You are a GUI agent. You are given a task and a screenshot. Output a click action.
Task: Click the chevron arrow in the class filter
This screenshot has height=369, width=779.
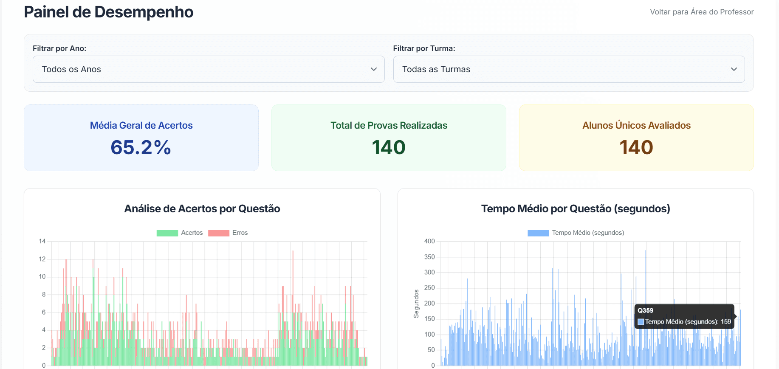pyautogui.click(x=734, y=69)
